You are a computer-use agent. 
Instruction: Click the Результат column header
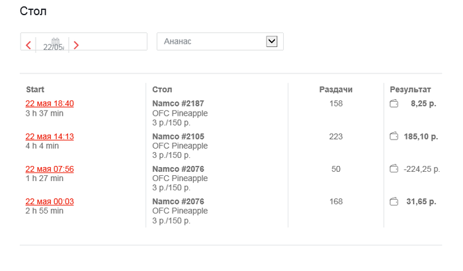[x=410, y=89]
